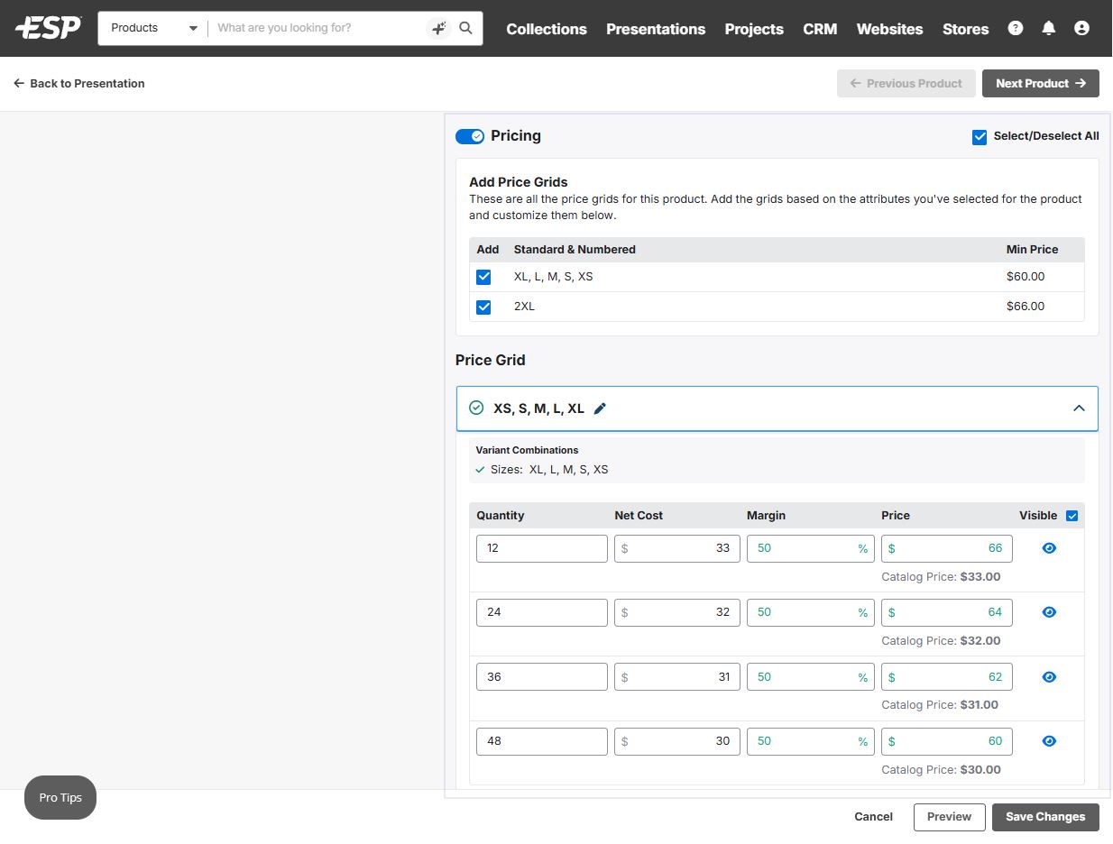1113x844 pixels.
Task: Uncheck the Select/Deselect All checkbox
Action: pos(980,137)
